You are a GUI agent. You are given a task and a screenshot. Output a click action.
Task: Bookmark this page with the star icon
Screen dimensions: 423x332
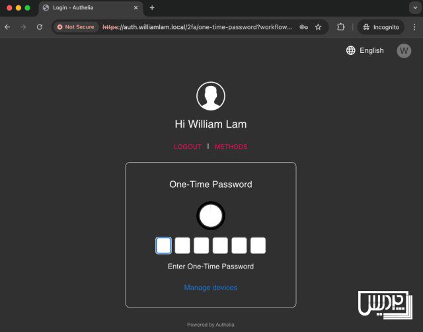(318, 27)
